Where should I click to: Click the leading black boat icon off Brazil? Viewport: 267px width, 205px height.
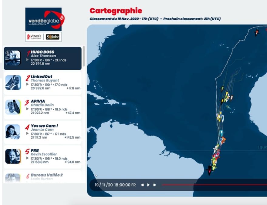[x=209, y=170]
